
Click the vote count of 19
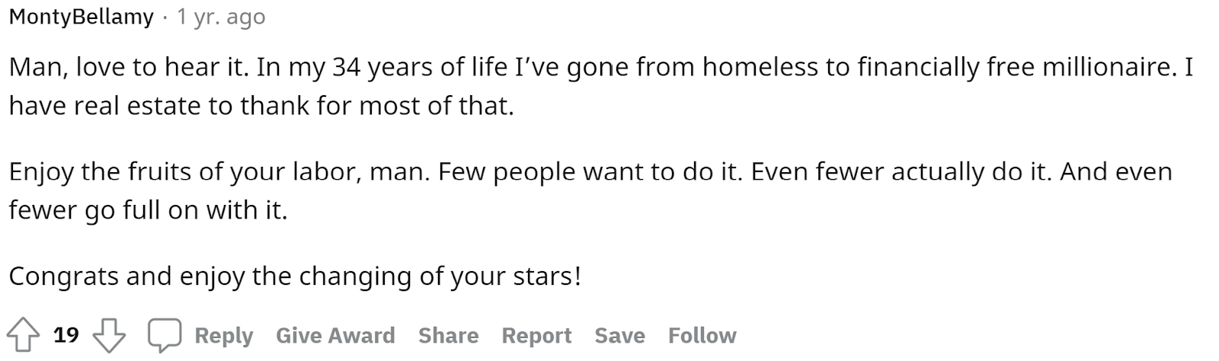[x=66, y=335]
